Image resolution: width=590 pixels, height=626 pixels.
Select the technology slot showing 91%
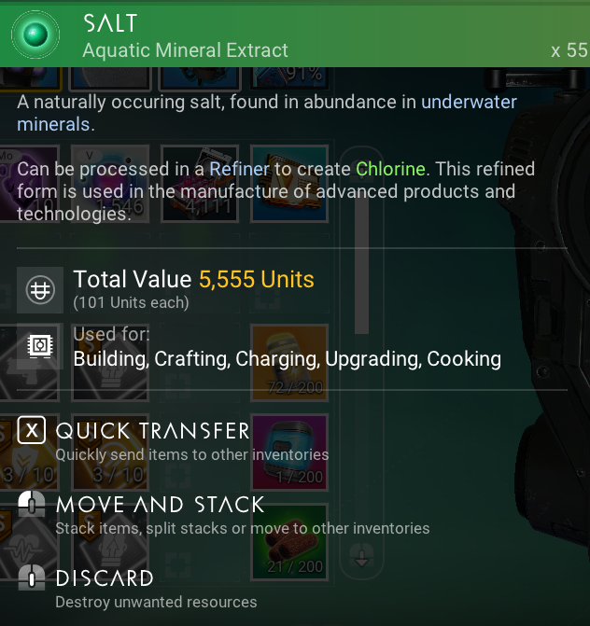click(289, 77)
